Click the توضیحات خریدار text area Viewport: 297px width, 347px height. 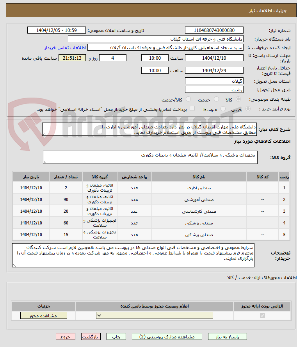tap(133, 255)
